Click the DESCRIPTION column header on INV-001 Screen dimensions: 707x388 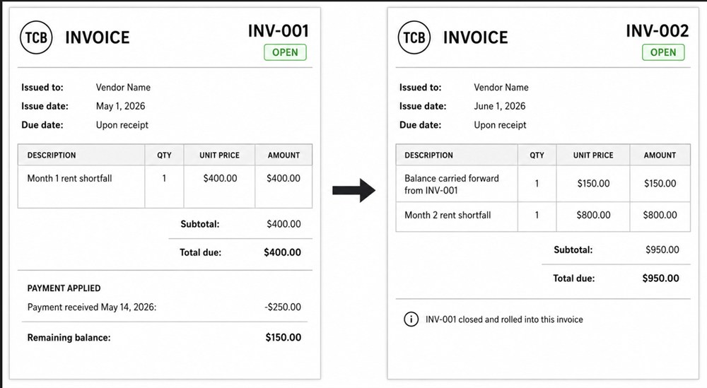pyautogui.click(x=52, y=155)
